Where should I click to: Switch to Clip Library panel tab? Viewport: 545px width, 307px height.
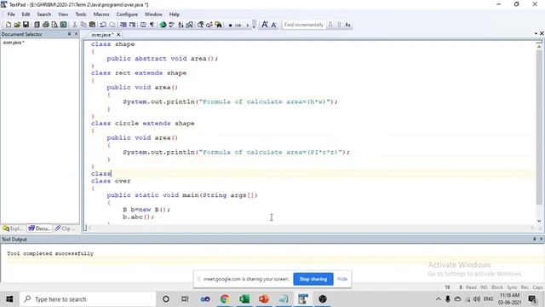pyautogui.click(x=66, y=229)
